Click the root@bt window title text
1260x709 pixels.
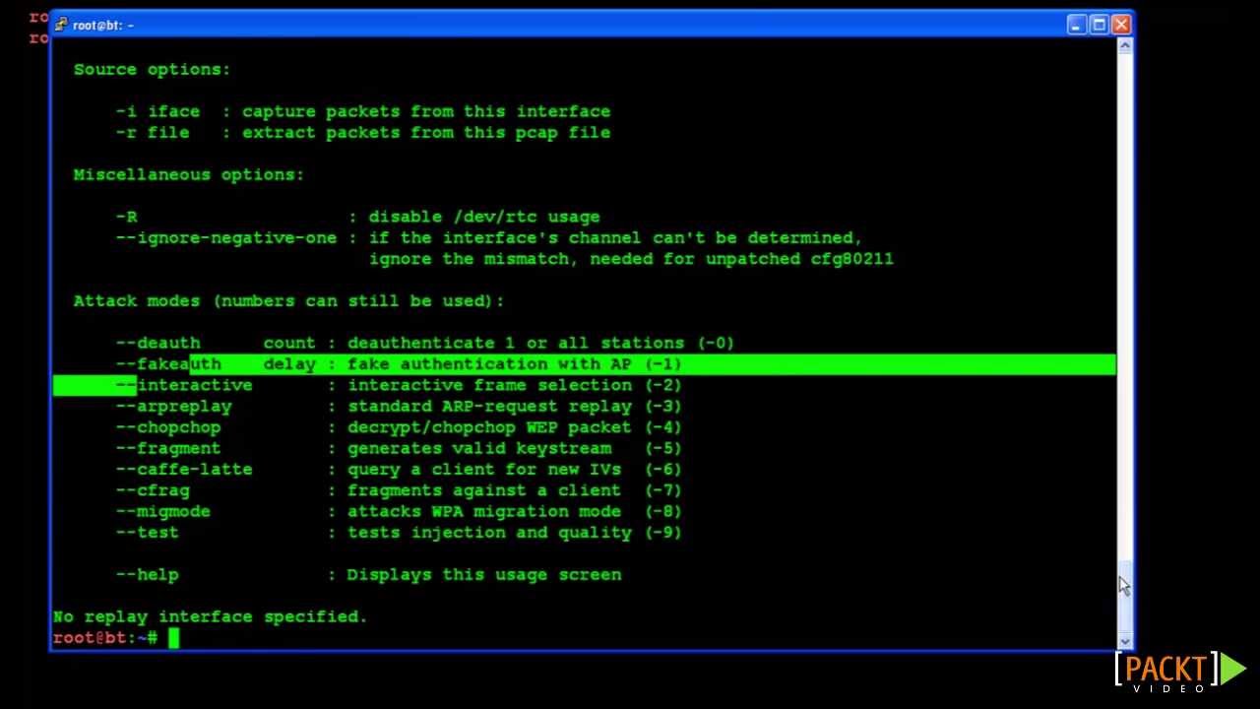[103, 26]
